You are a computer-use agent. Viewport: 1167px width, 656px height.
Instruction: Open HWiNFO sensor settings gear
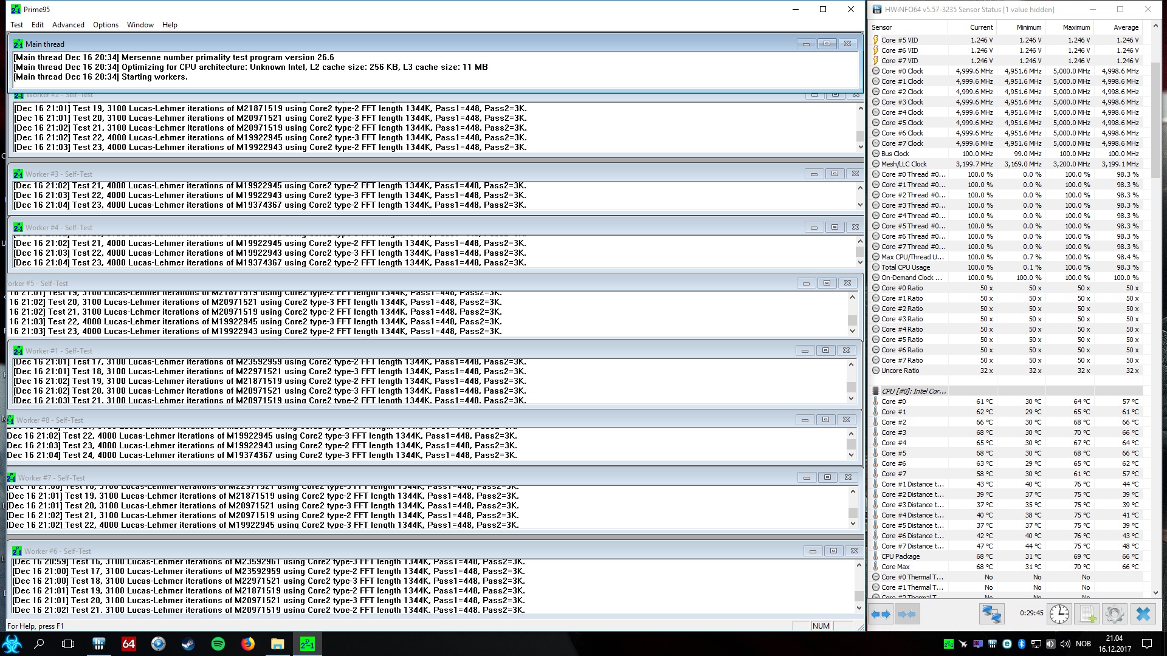coord(1115,614)
